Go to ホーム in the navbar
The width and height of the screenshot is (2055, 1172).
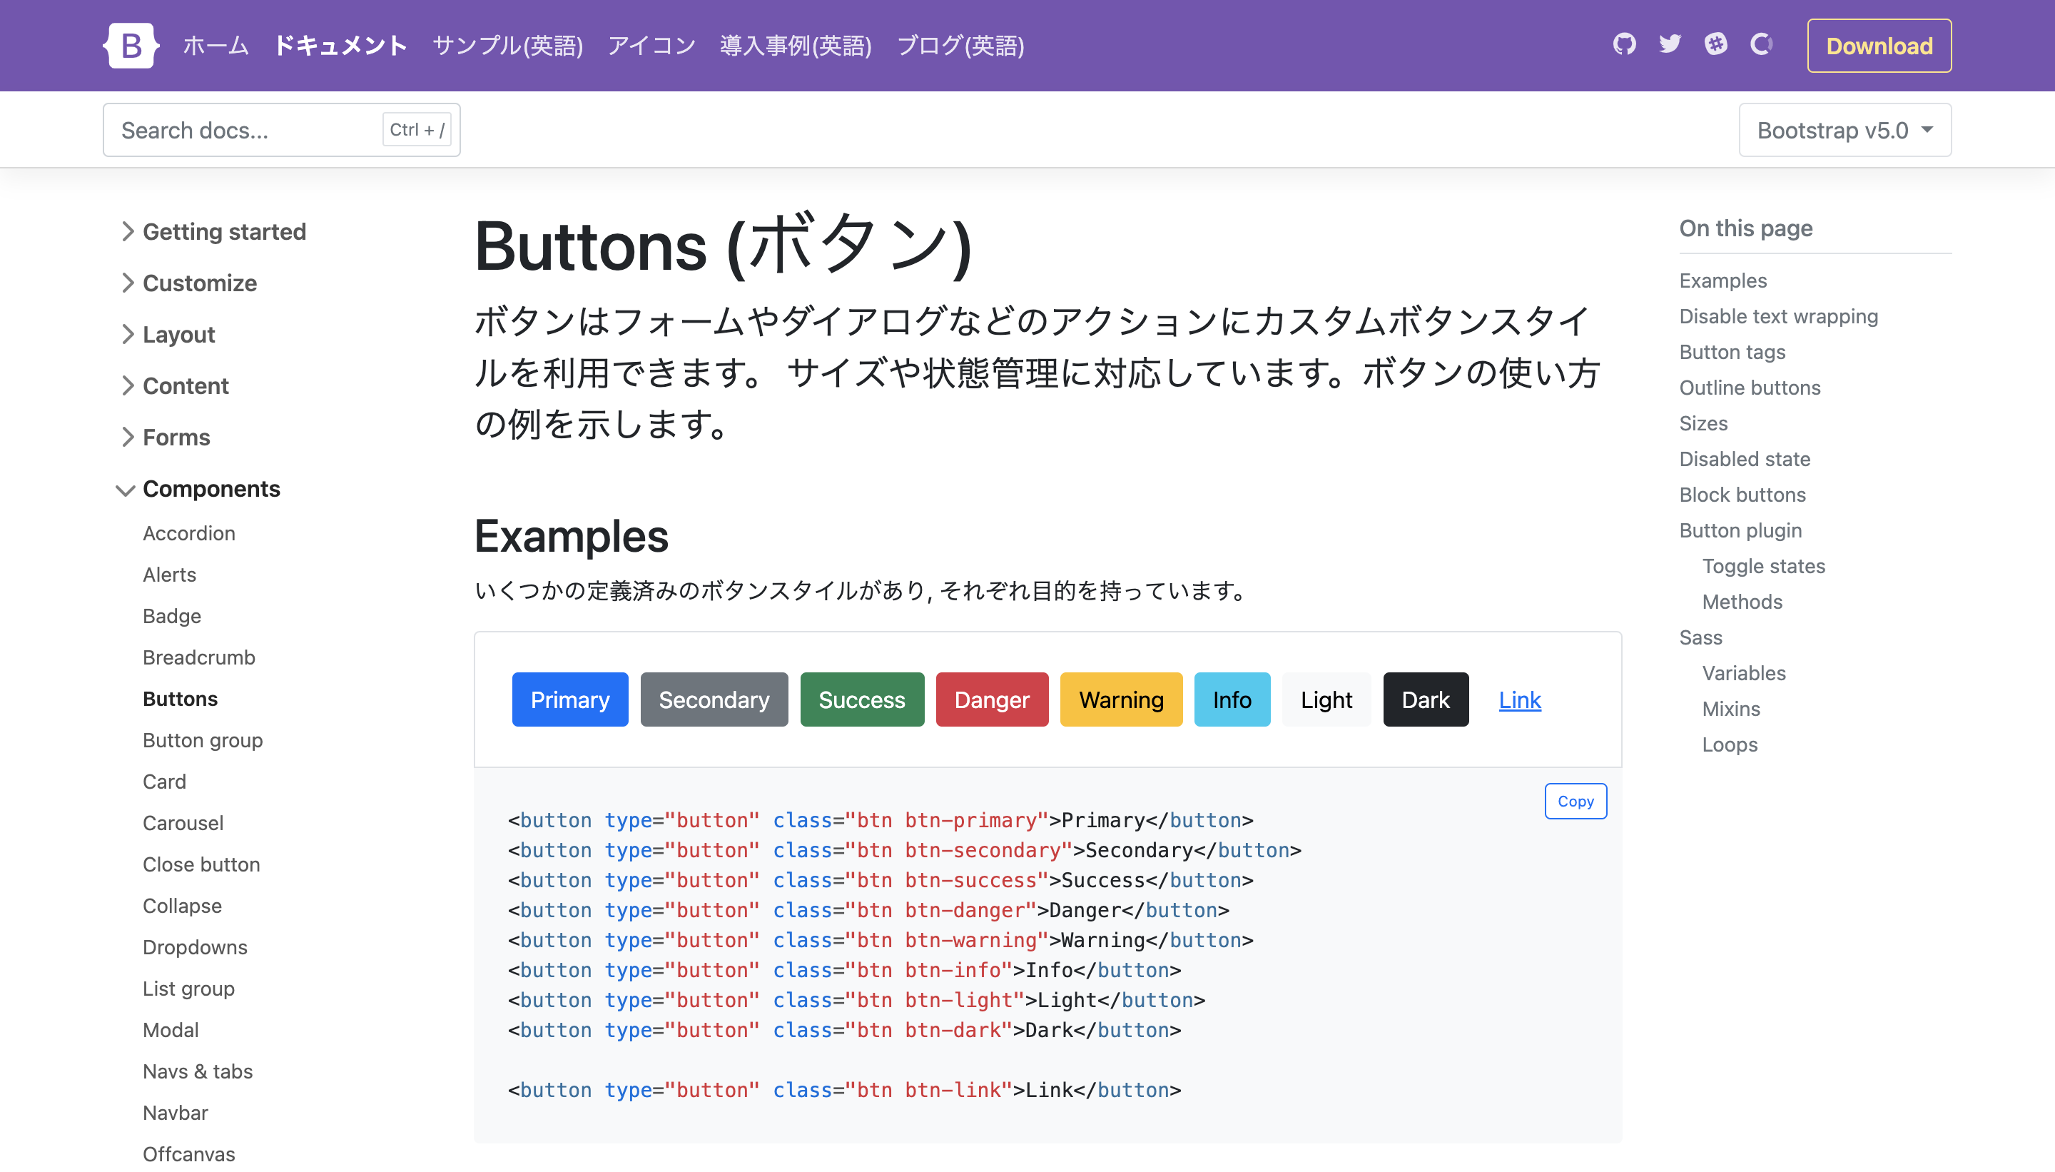[215, 46]
